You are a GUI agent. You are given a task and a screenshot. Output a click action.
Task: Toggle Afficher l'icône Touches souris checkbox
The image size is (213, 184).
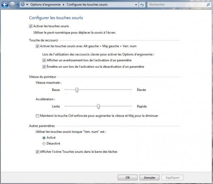coord(37,152)
